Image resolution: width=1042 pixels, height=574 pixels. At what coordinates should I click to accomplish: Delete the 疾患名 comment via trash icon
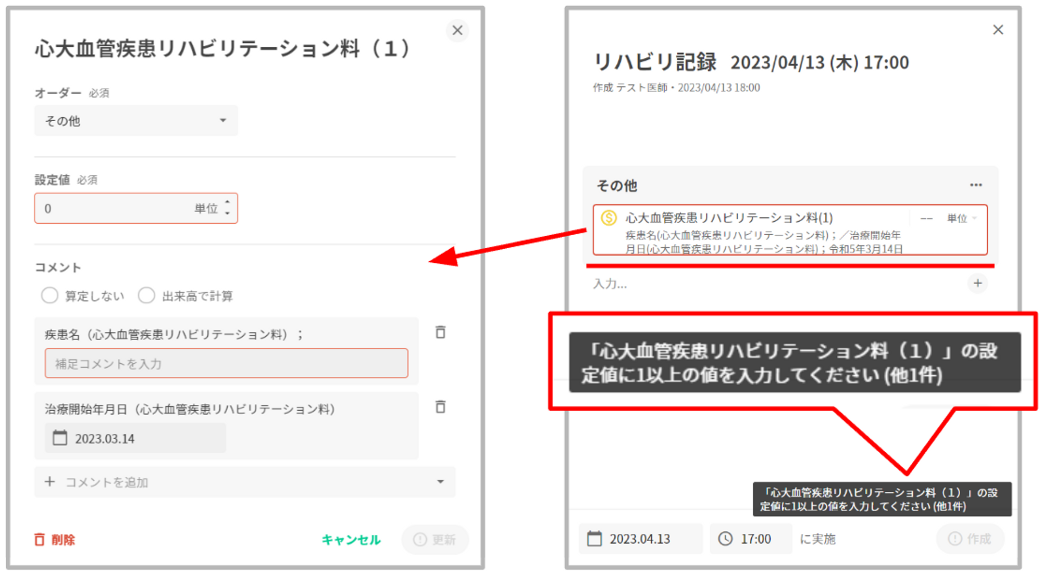click(x=440, y=332)
